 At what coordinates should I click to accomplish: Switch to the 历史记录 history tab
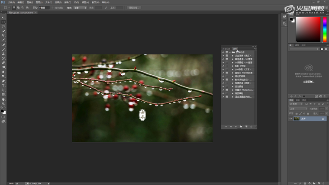pyautogui.click(x=226, y=49)
